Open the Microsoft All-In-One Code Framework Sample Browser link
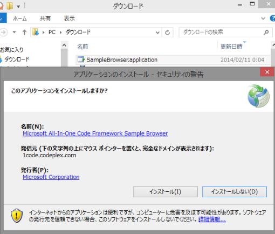The width and height of the screenshot is (275, 234). 95,133
